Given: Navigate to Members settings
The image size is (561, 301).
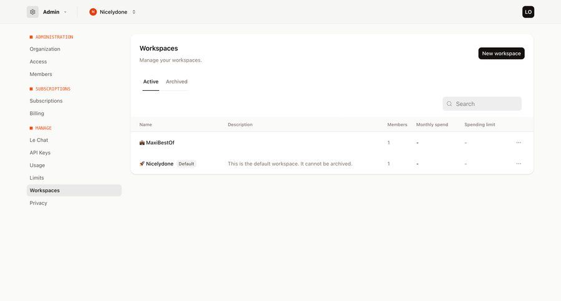Looking at the screenshot, I should 41,74.
